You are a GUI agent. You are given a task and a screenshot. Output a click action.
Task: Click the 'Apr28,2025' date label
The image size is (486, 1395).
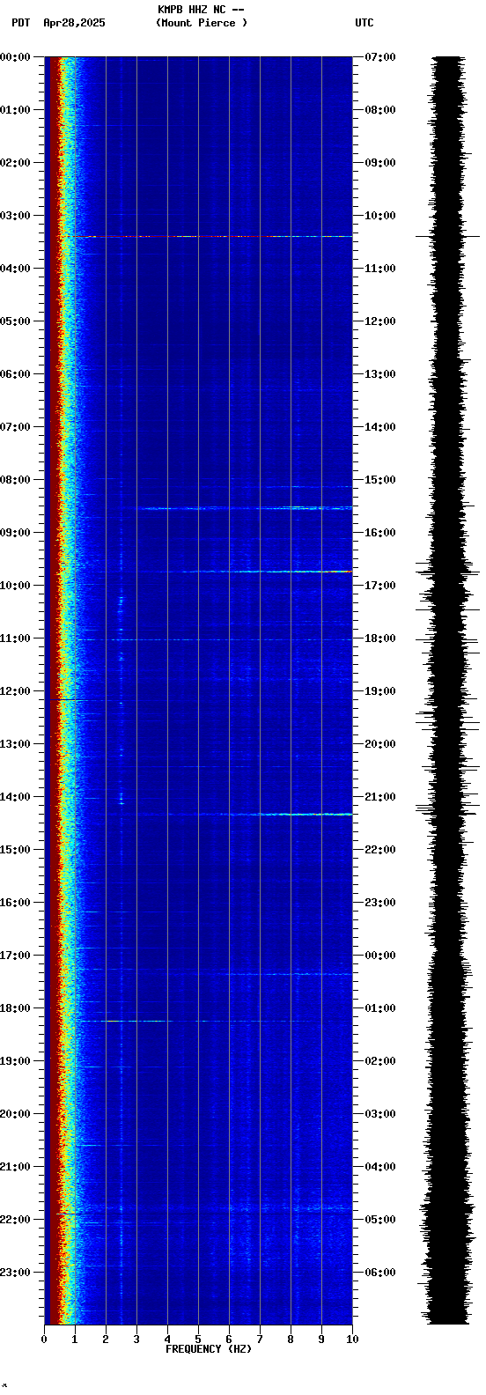pyautogui.click(x=74, y=23)
